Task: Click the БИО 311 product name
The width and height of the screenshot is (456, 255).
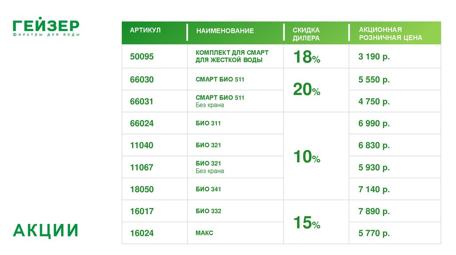Action: click(208, 124)
